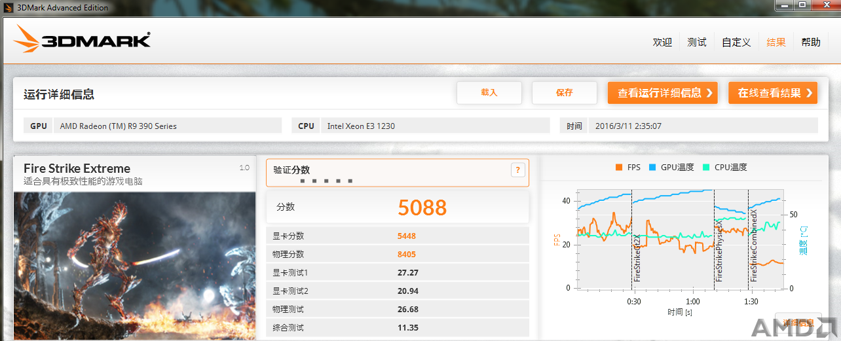Click the 物理分数 value 8405
Screen dimensions: 841x341
[407, 255]
